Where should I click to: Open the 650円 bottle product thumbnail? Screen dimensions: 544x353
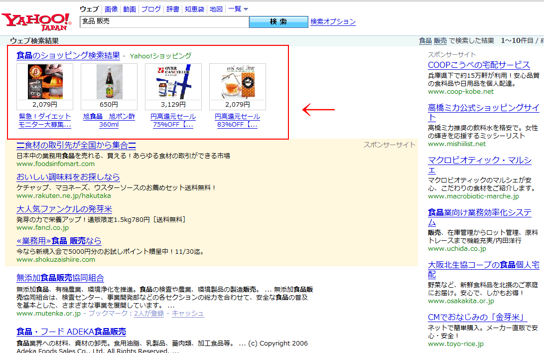tap(109, 82)
